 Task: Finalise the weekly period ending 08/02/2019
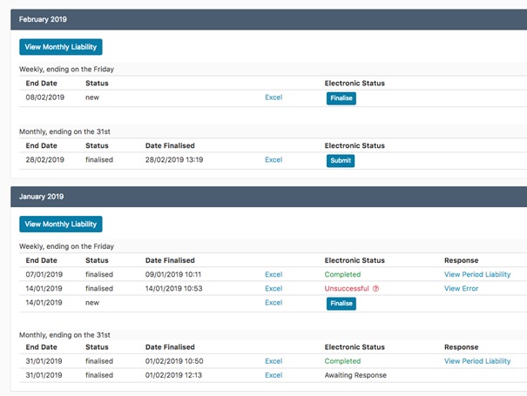(x=341, y=98)
